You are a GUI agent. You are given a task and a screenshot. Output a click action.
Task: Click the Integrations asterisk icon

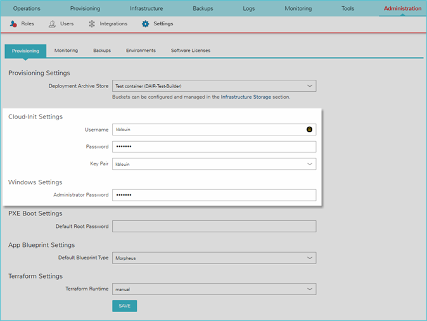pos(92,24)
